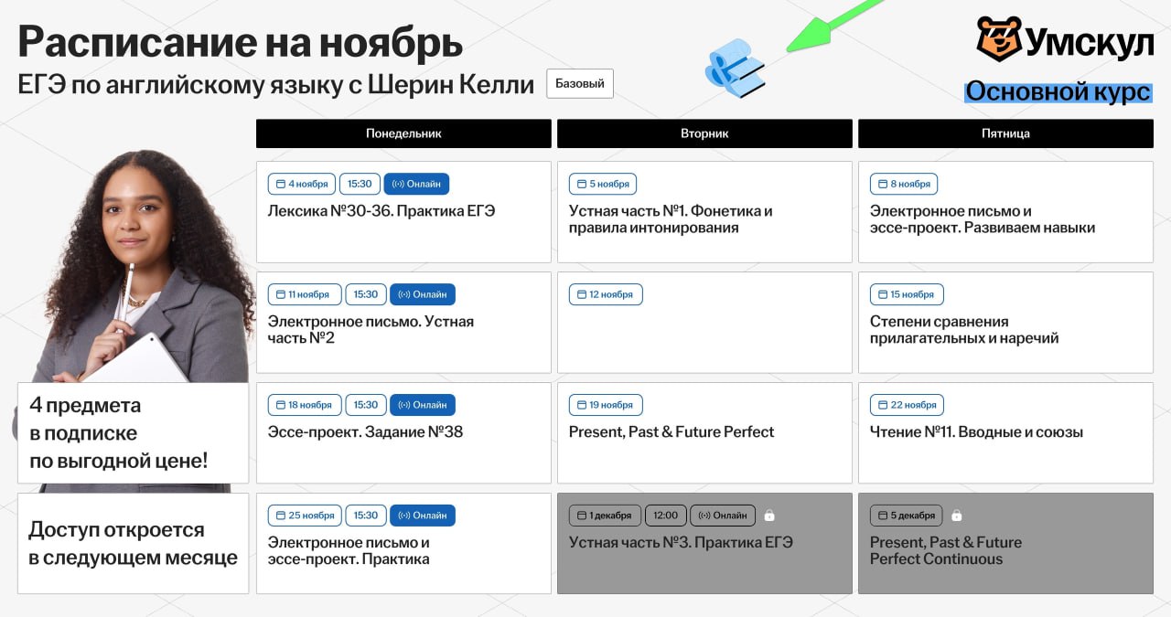Click the 15:30 time badge for 18 ноября

click(366, 405)
